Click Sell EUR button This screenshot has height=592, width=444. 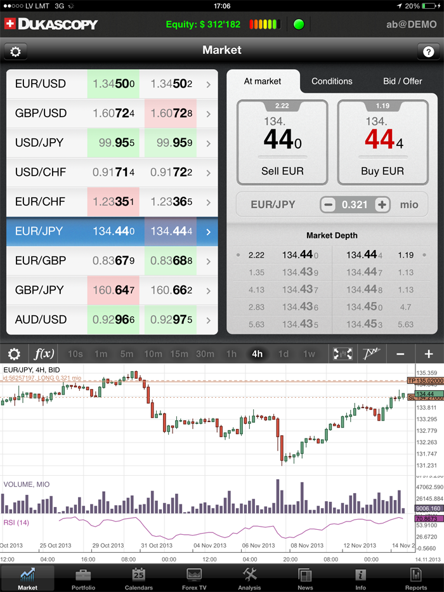click(282, 142)
